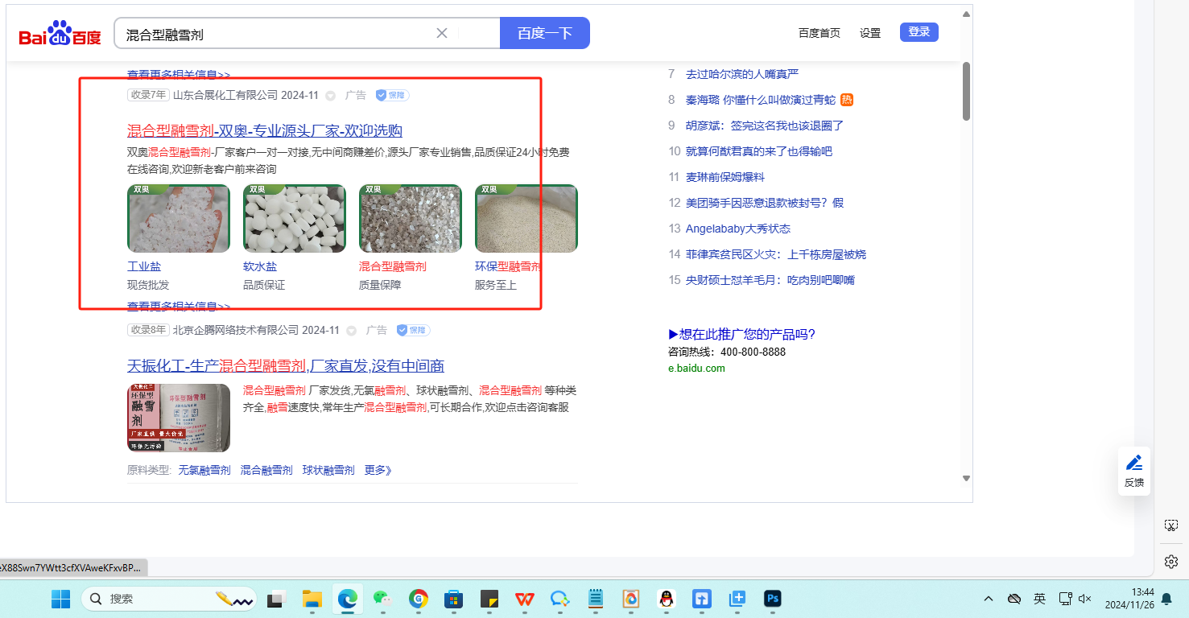Open the settings gear at bottom right
This screenshot has width=1189, height=618.
pyautogui.click(x=1171, y=561)
